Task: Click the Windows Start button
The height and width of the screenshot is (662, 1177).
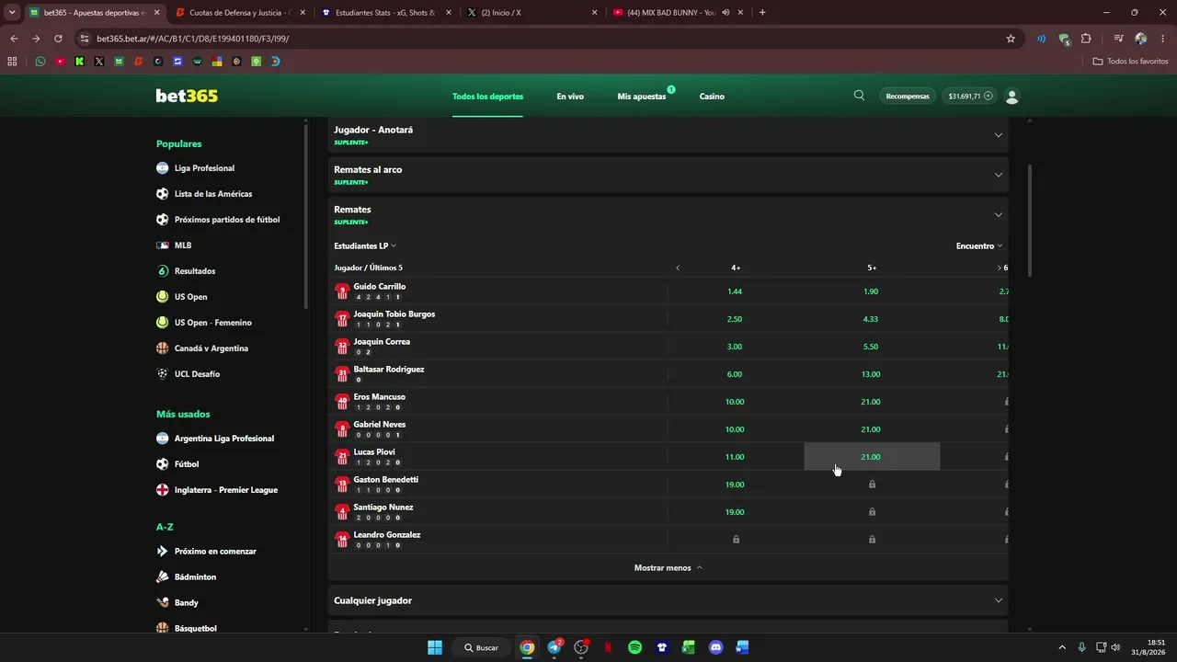Action: click(x=435, y=647)
